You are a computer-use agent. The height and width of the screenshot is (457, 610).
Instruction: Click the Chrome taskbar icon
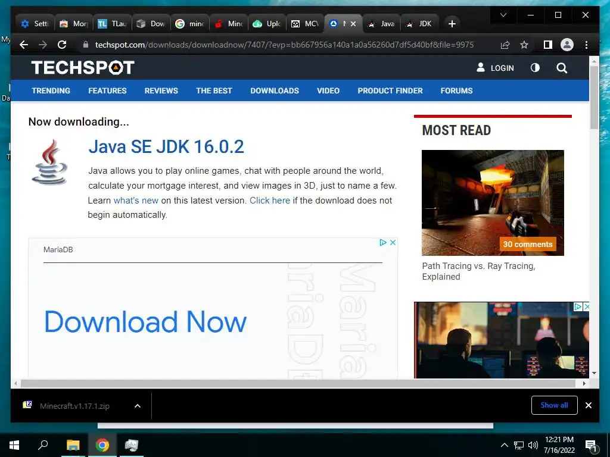tap(102, 445)
